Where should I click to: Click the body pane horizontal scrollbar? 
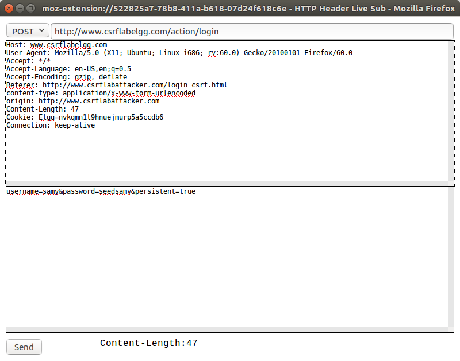[x=227, y=329]
